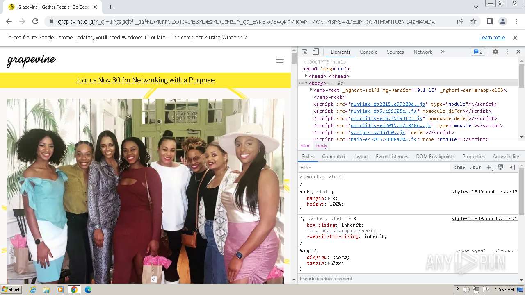Toggle the .cls class editor button

click(475, 168)
